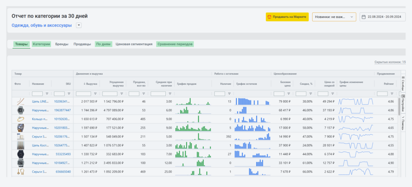412x187 pixels.
Task: Open the Цепь LINE... product link
Action: pyautogui.click(x=40, y=101)
